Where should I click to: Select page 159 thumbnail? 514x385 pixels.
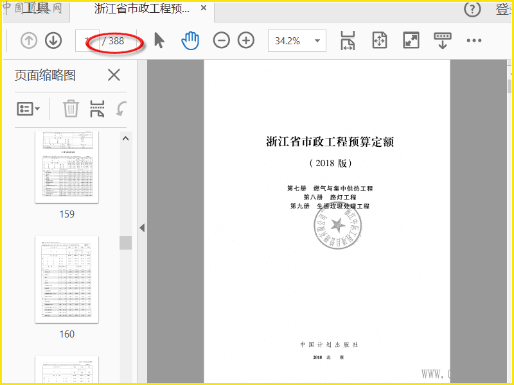tap(67, 167)
